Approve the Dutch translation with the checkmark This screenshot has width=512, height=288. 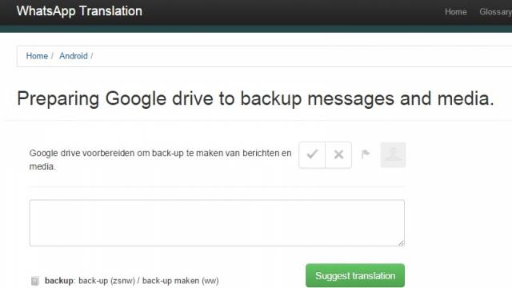coord(312,154)
